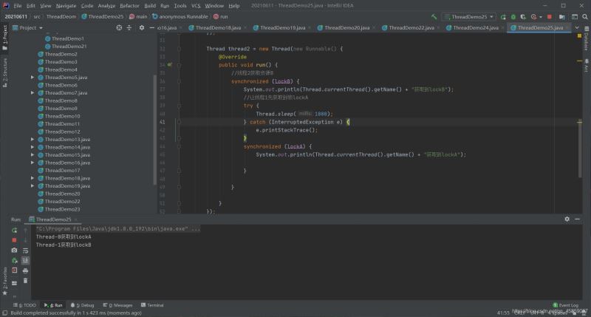Clear console output with the trash icon
Screen dimensions: 591x317
pyautogui.click(x=25, y=280)
